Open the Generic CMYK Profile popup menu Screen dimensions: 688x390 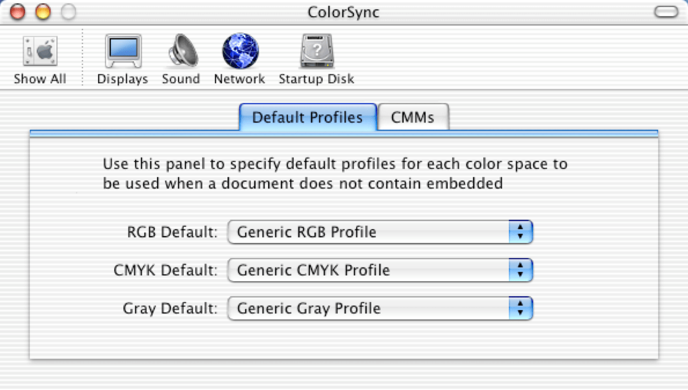click(x=368, y=270)
